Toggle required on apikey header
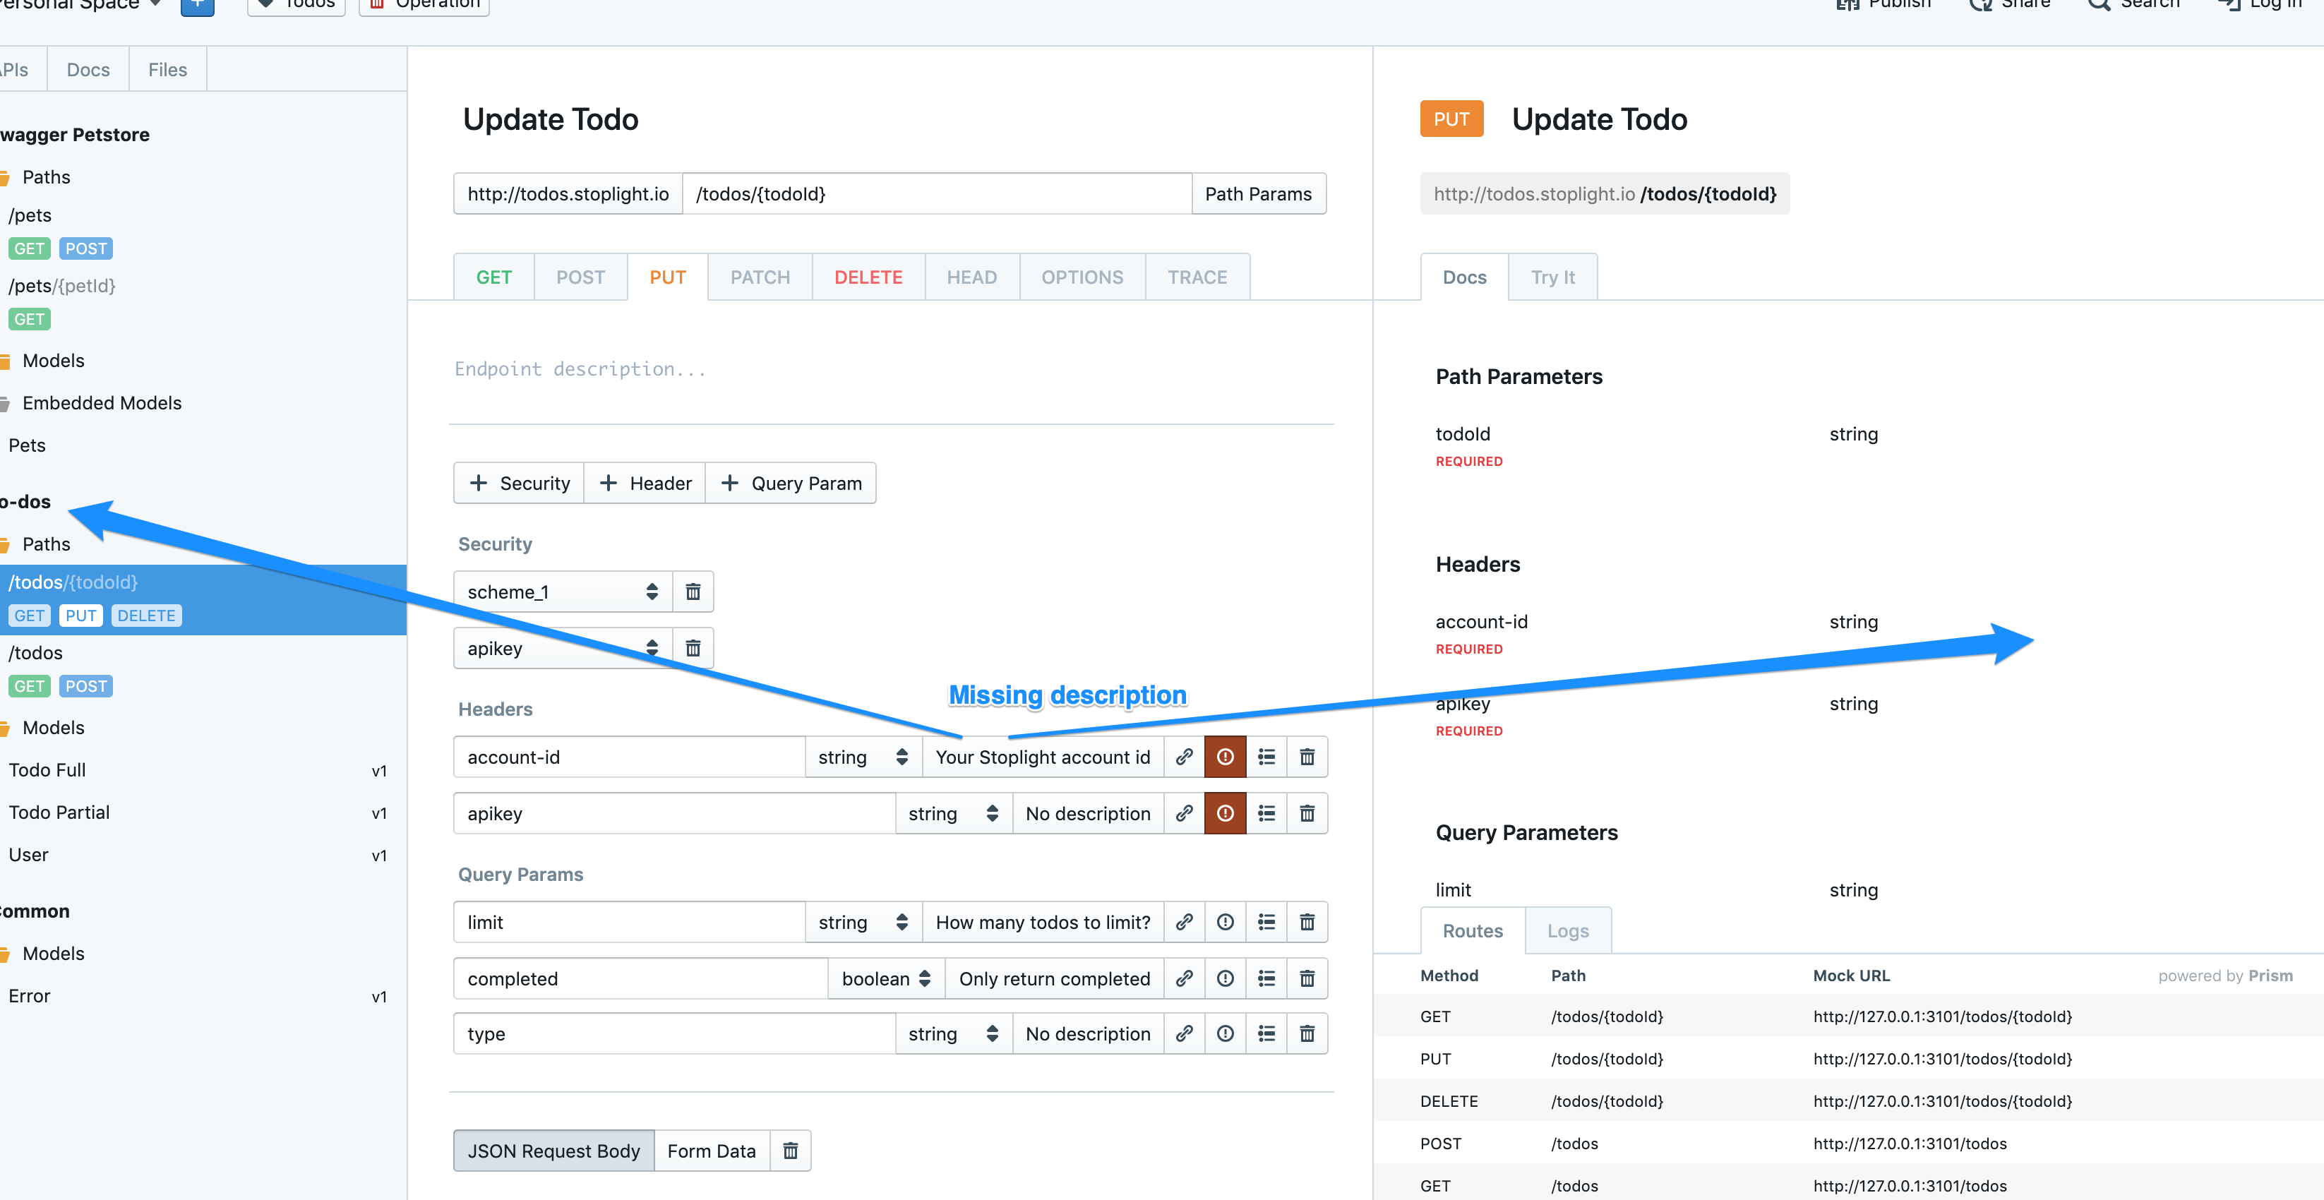The image size is (2324, 1200). point(1225,814)
